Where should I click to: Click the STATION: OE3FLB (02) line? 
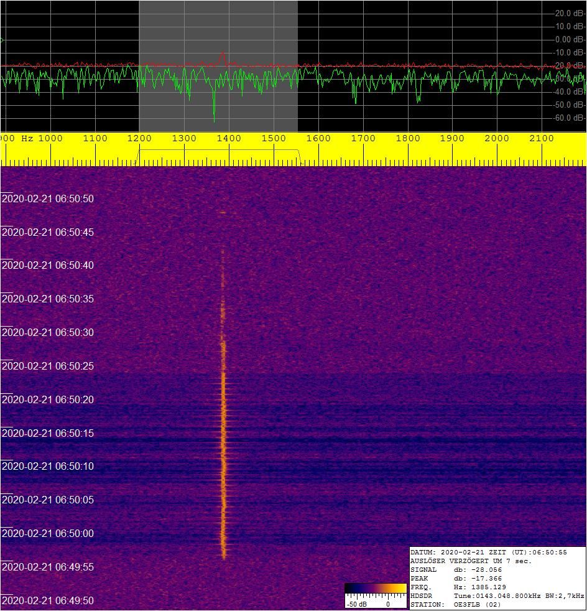455,605
